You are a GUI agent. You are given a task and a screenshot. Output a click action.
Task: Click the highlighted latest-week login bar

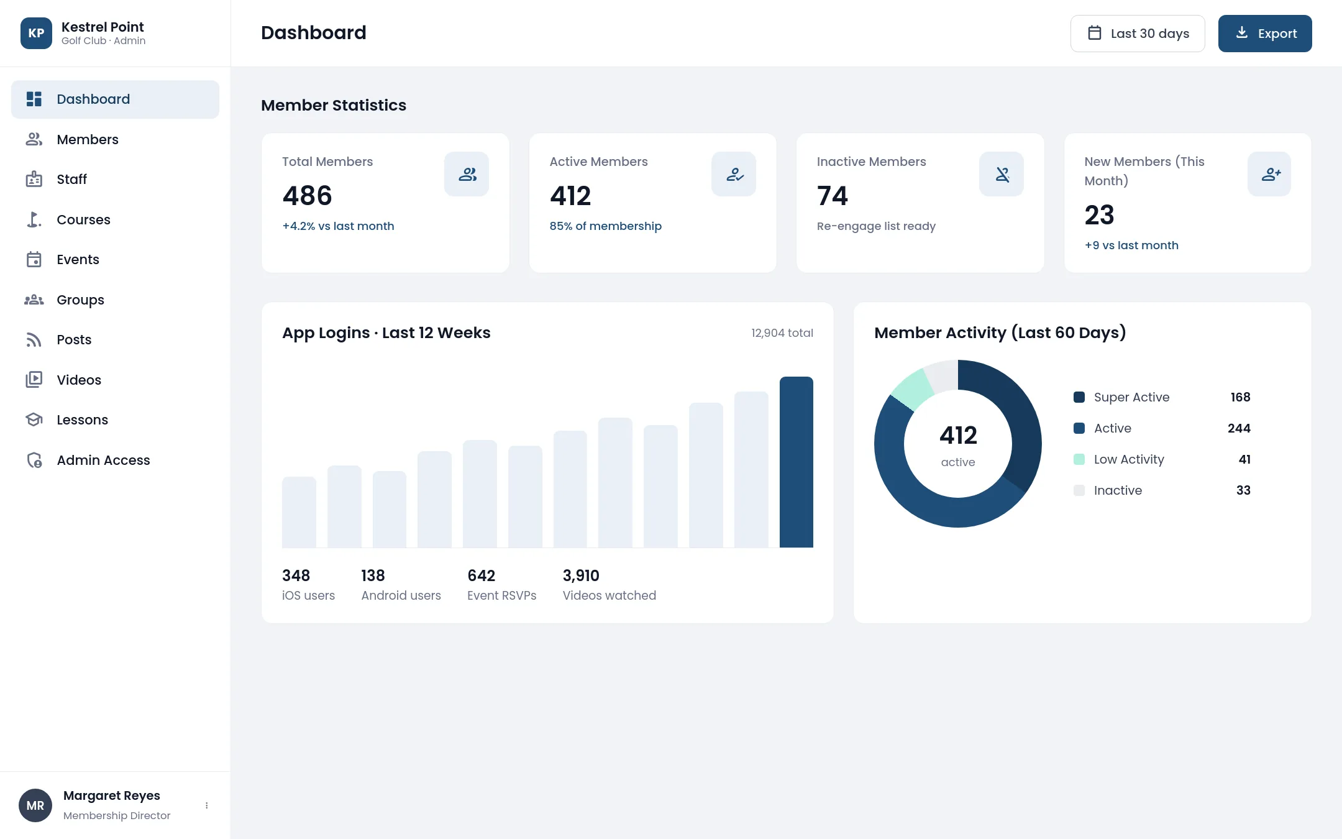point(796,462)
